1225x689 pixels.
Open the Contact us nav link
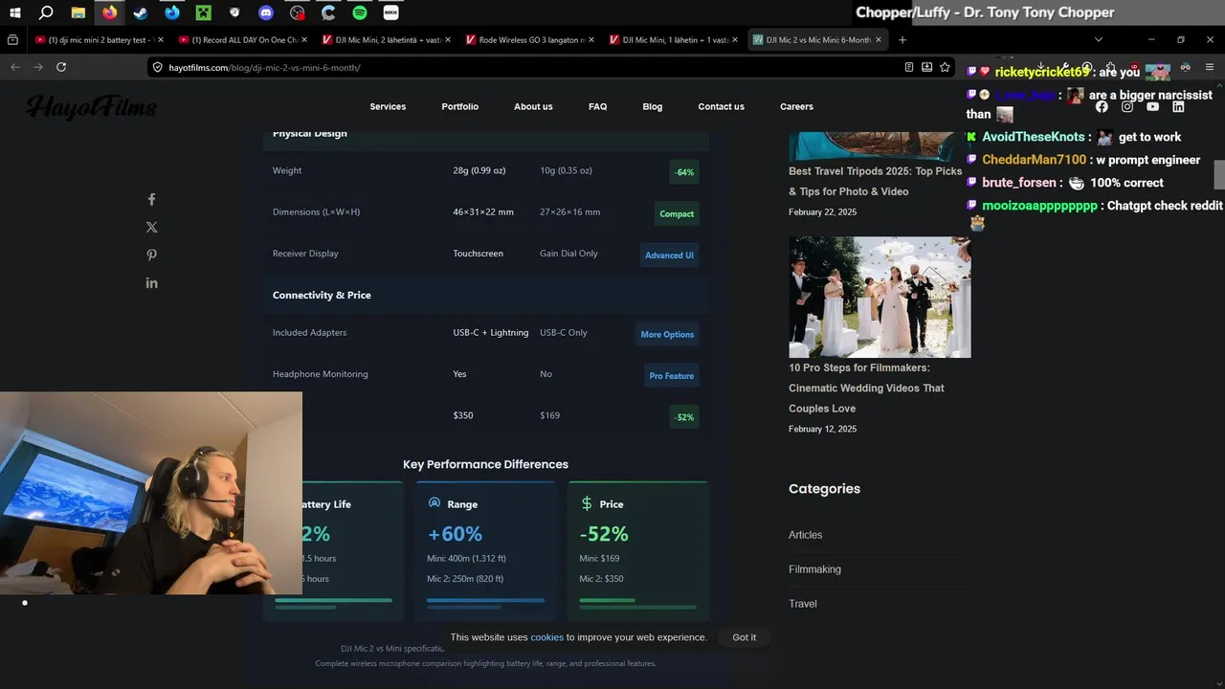[721, 106]
